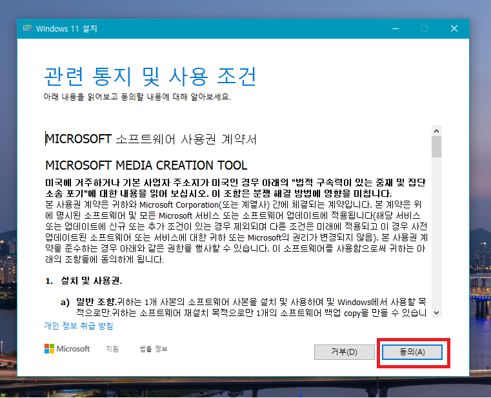Click the Microsoft logo
The height and width of the screenshot is (398, 491).
[x=67, y=348]
